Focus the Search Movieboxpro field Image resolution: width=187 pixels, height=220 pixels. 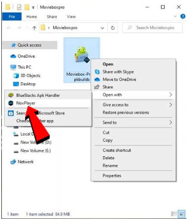pos(153,28)
